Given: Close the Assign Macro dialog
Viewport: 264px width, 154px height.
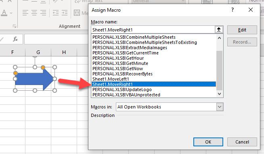Looking at the screenshot, I should coord(251,10).
